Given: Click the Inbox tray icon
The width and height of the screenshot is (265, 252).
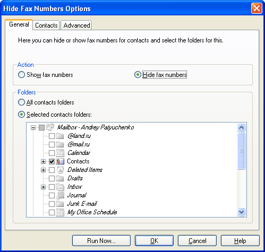Looking at the screenshot, I should (x=60, y=187).
